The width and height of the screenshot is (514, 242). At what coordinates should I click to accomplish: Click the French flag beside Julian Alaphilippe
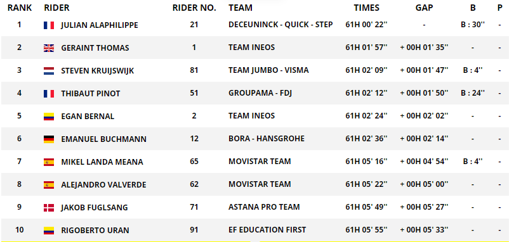pos(48,25)
